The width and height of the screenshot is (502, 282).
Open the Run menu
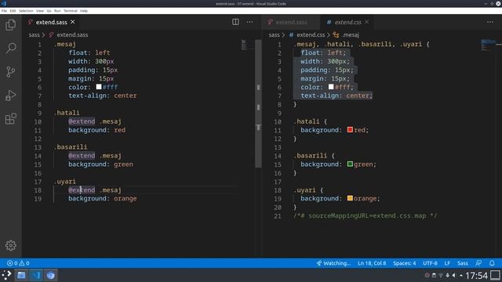point(57,11)
